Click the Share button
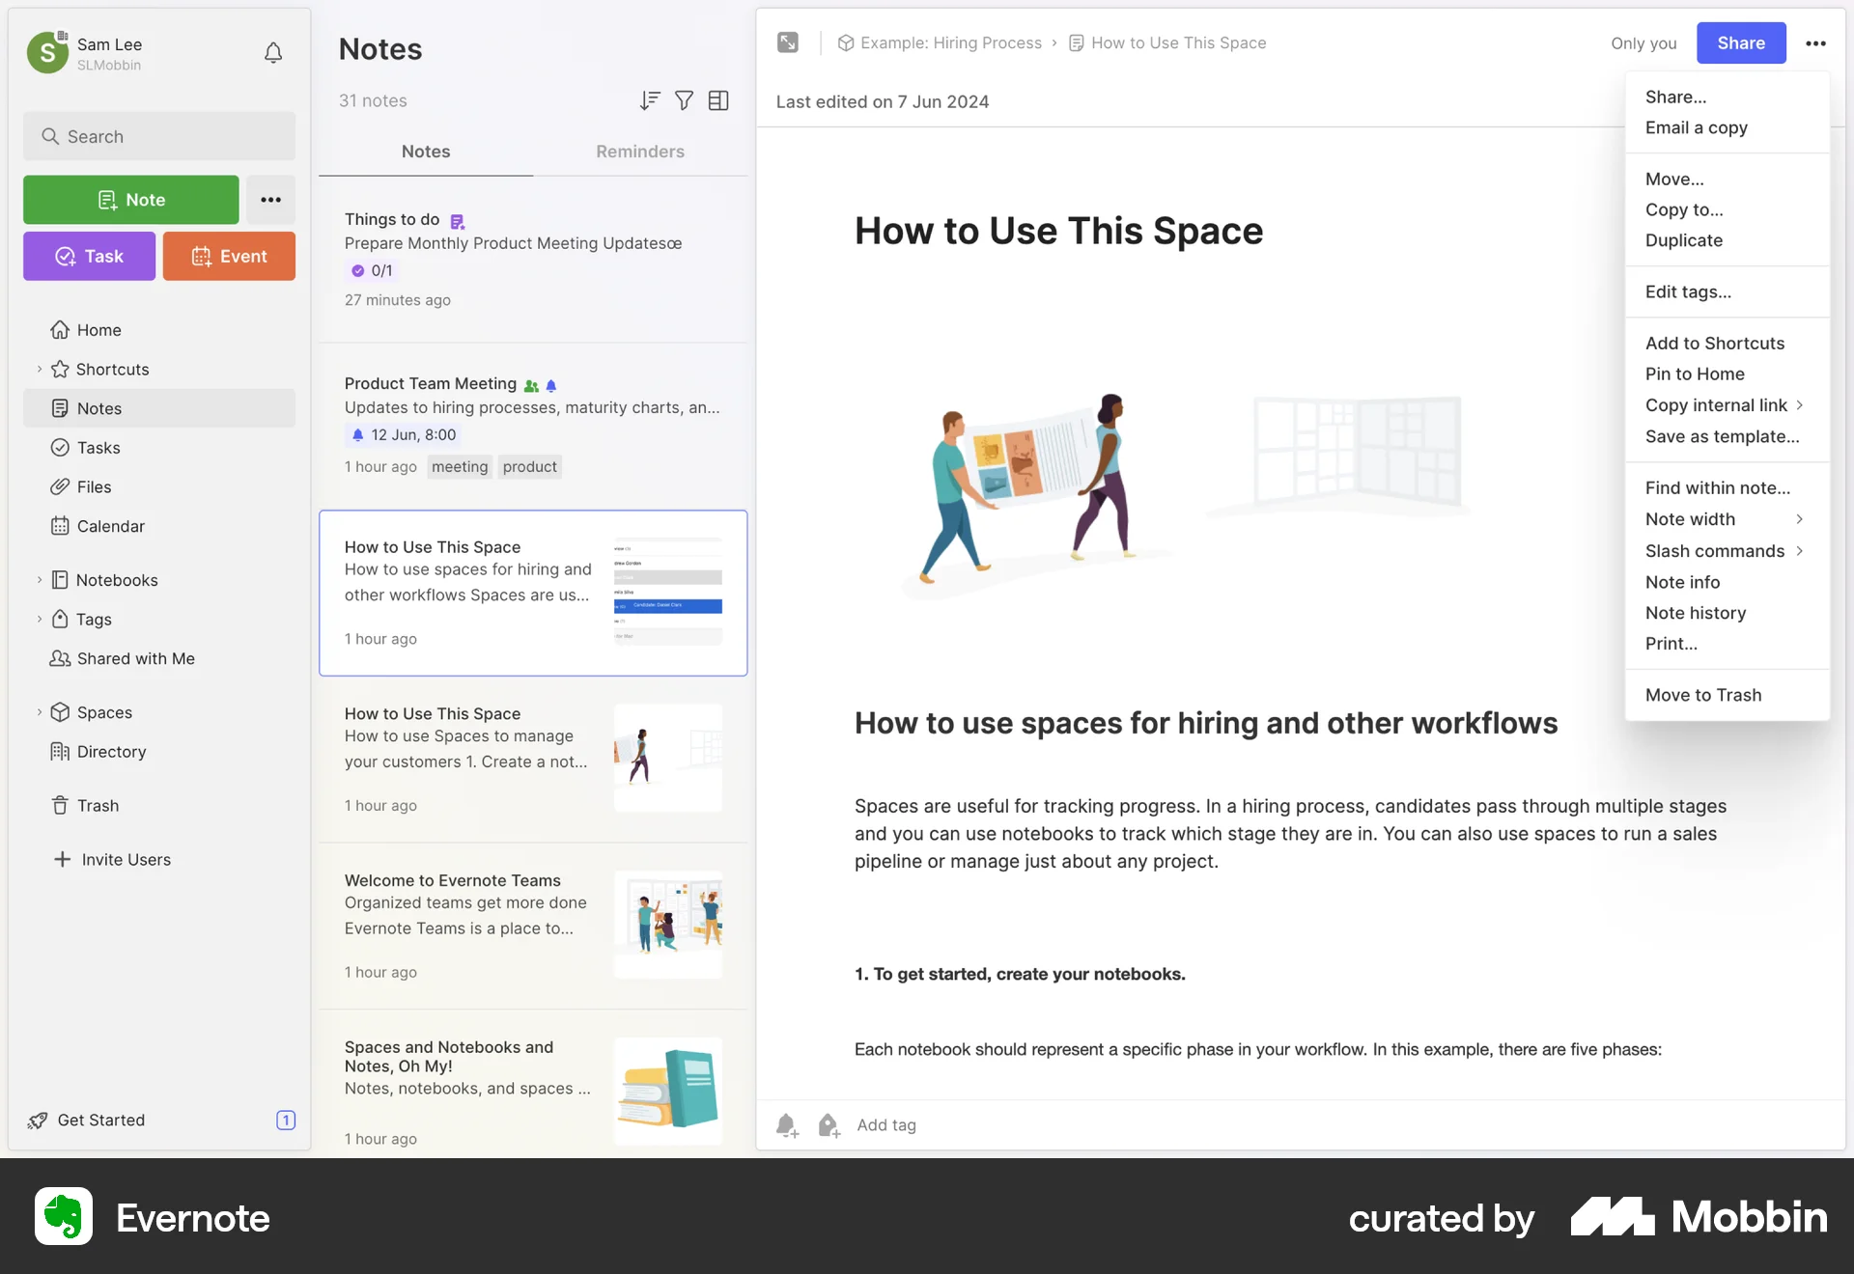 tap(1741, 42)
